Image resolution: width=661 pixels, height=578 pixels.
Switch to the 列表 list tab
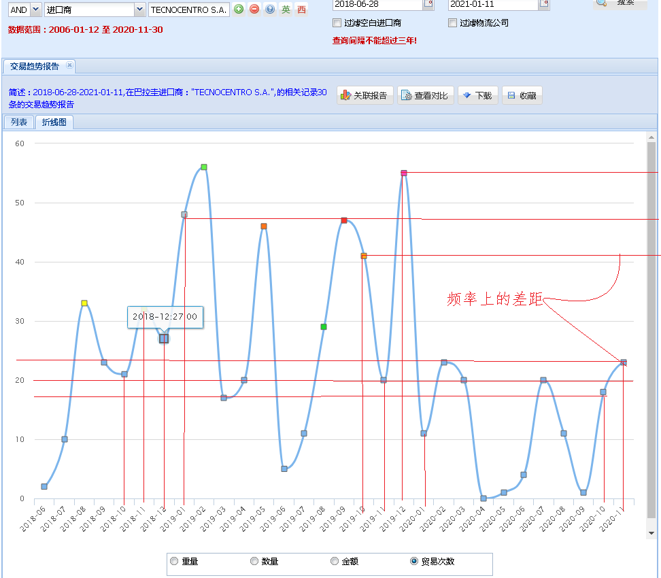pos(19,122)
